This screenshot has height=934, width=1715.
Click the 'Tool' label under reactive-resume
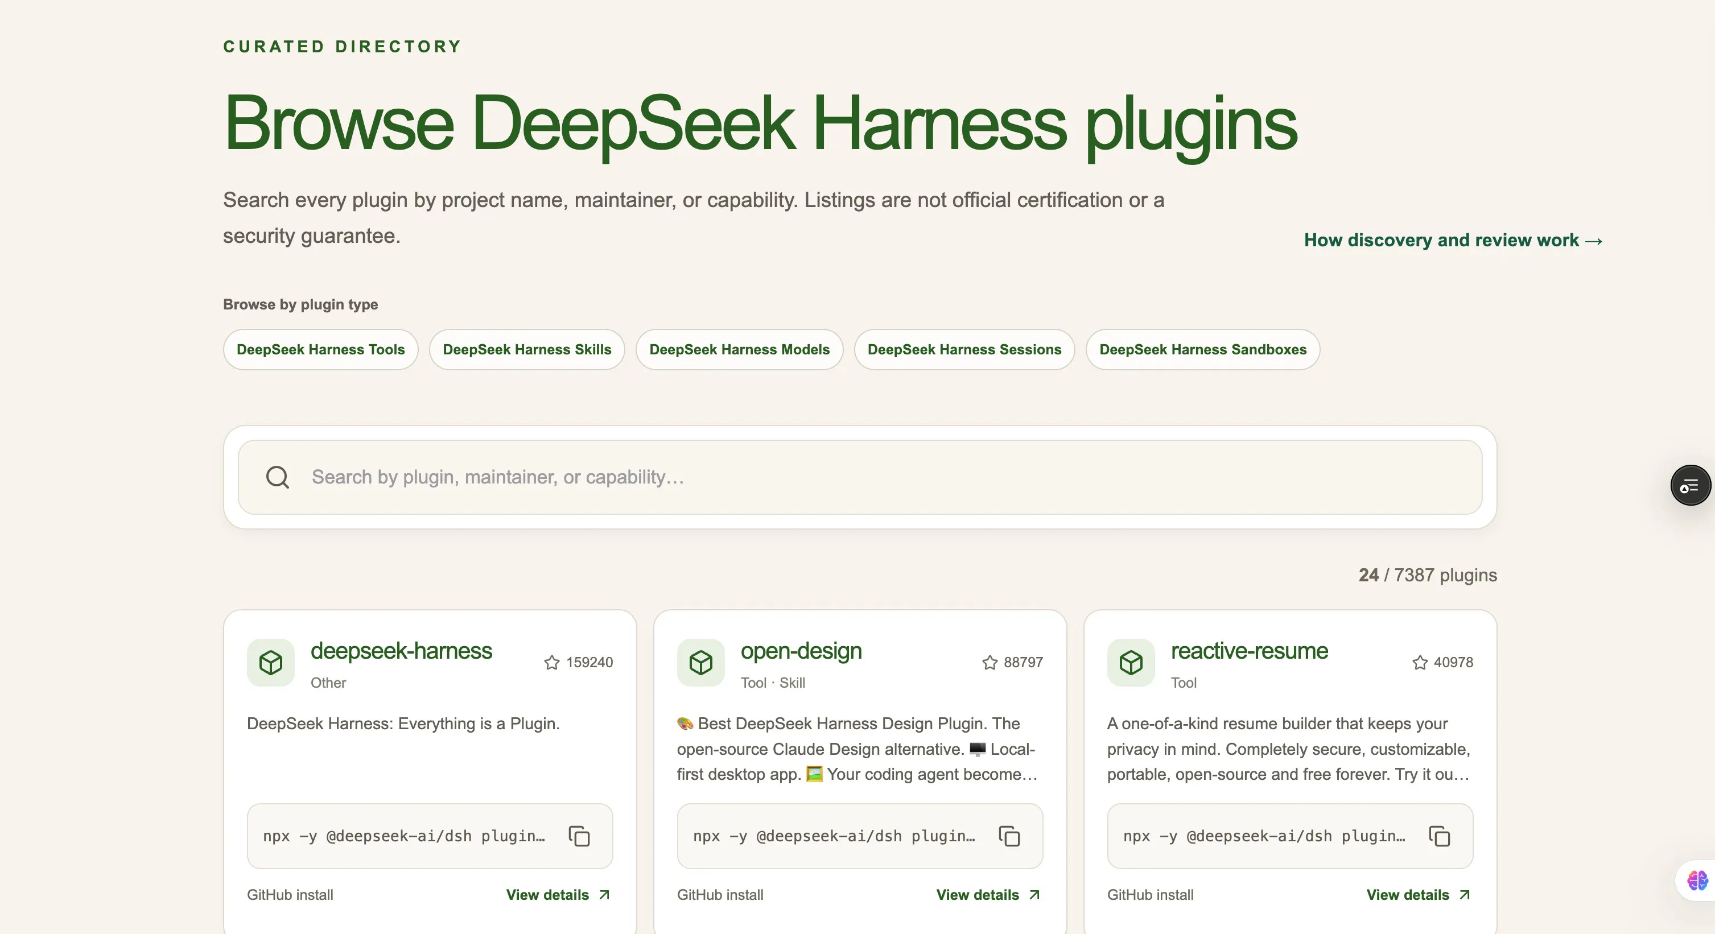tap(1184, 683)
